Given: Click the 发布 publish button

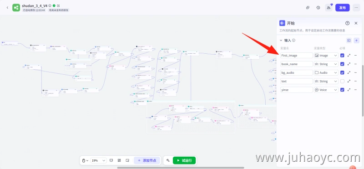Looking at the screenshot, I should (x=343, y=8).
